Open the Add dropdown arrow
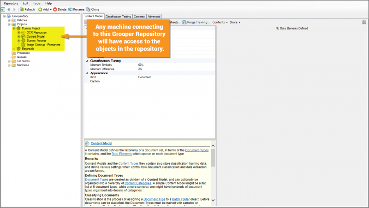Viewport: 369px width, 208px height. coord(51,10)
